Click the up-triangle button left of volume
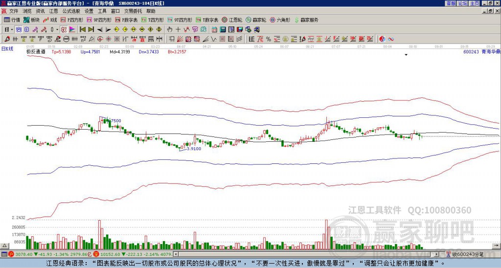501x268 pixels. 4,246
